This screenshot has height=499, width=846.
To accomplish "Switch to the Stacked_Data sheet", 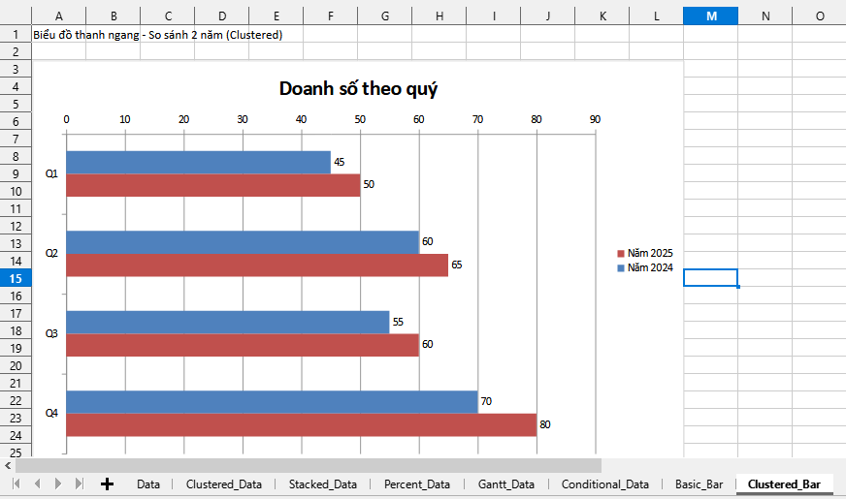I will tap(323, 484).
